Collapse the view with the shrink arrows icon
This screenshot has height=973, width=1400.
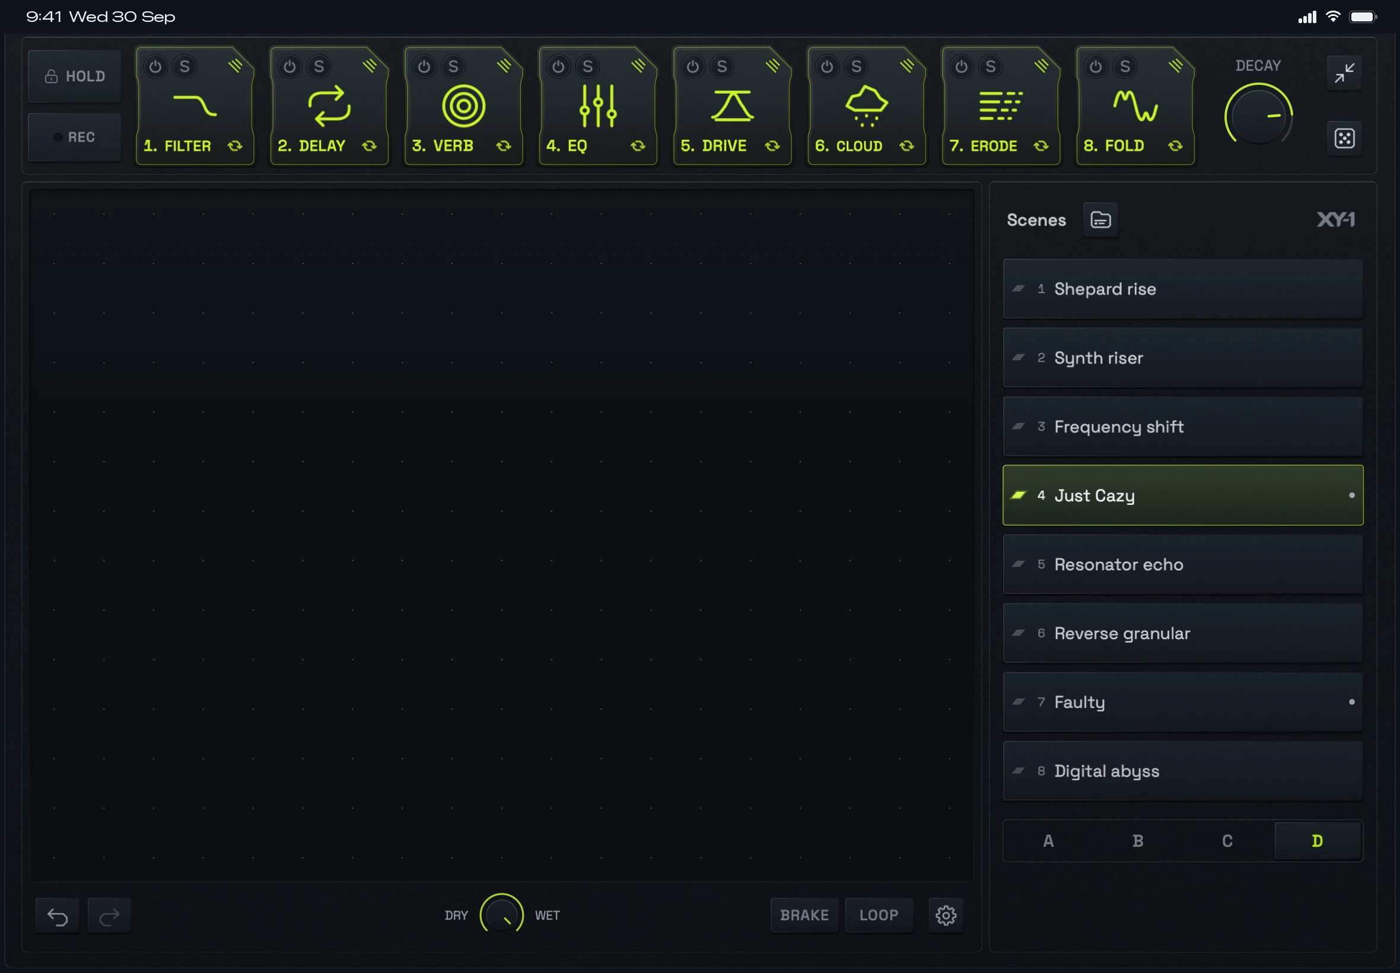click(1344, 73)
